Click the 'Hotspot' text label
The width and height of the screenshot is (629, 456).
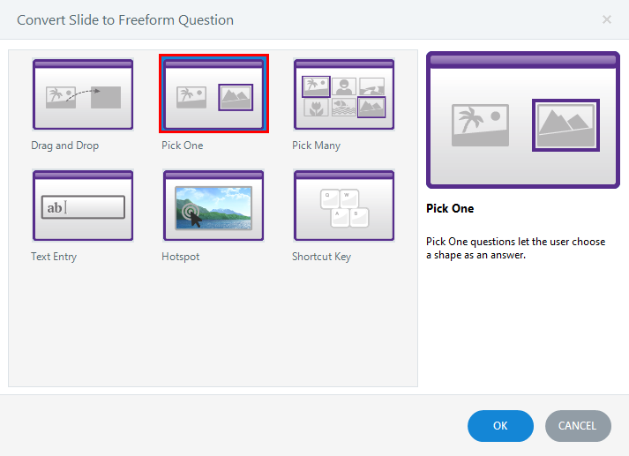pyautogui.click(x=181, y=257)
